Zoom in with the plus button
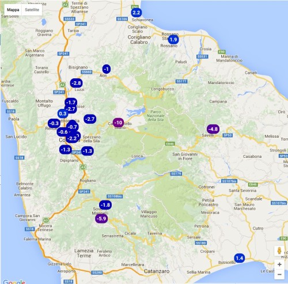 279,264
